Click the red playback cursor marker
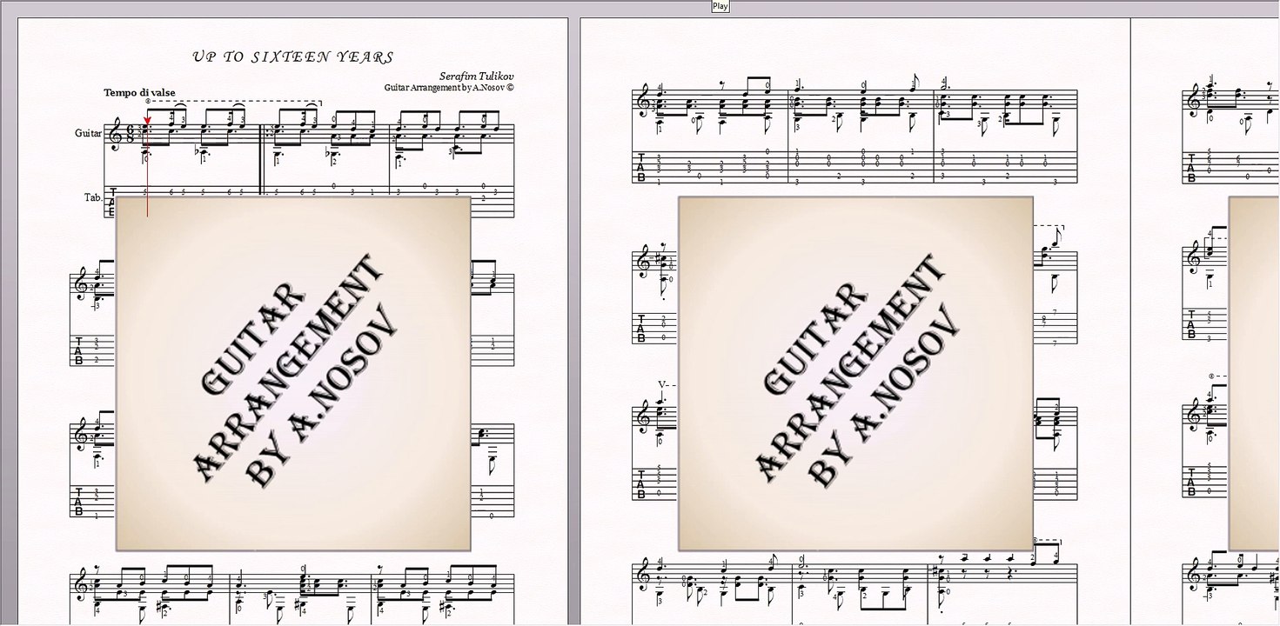This screenshot has width=1280, height=626. tap(147, 121)
